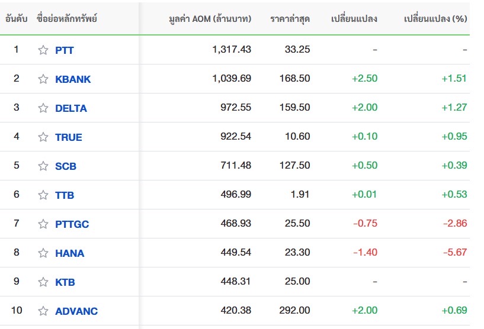
Task: Go to DELTA stock details
Action: (x=71, y=108)
